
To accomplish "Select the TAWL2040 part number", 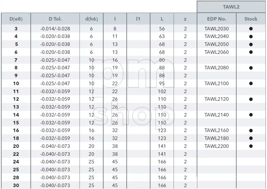I will [x=217, y=36].
